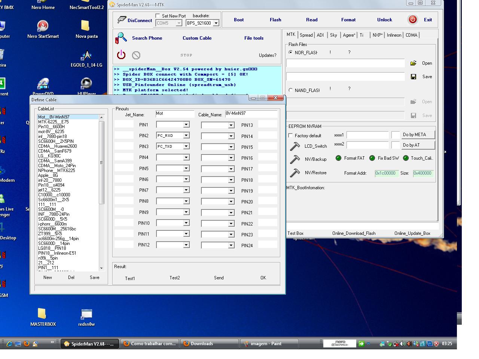Image resolution: width=479 pixels, height=359 pixels.
Task: Open the PIN13 dropdown list
Action: [231, 126]
